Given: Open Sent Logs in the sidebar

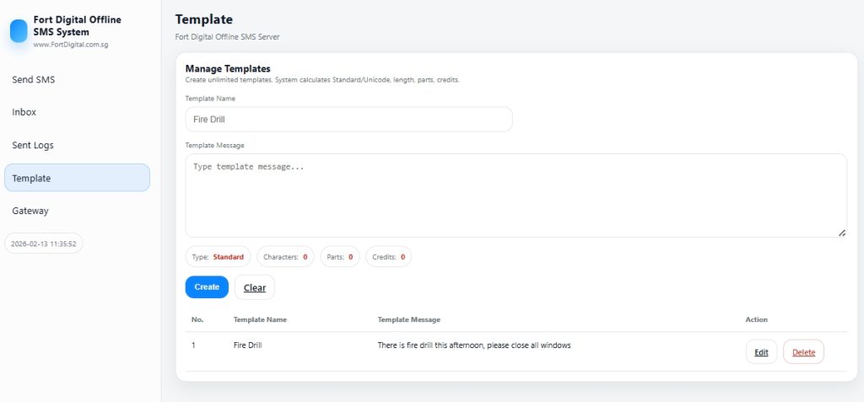Looking at the screenshot, I should [x=33, y=145].
